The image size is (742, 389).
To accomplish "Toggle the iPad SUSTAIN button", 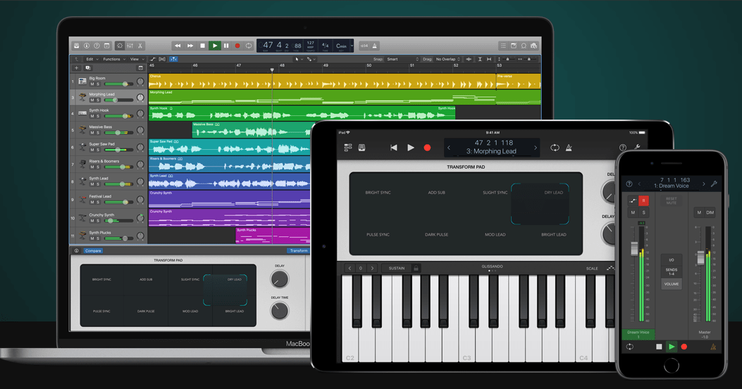I will (x=397, y=268).
